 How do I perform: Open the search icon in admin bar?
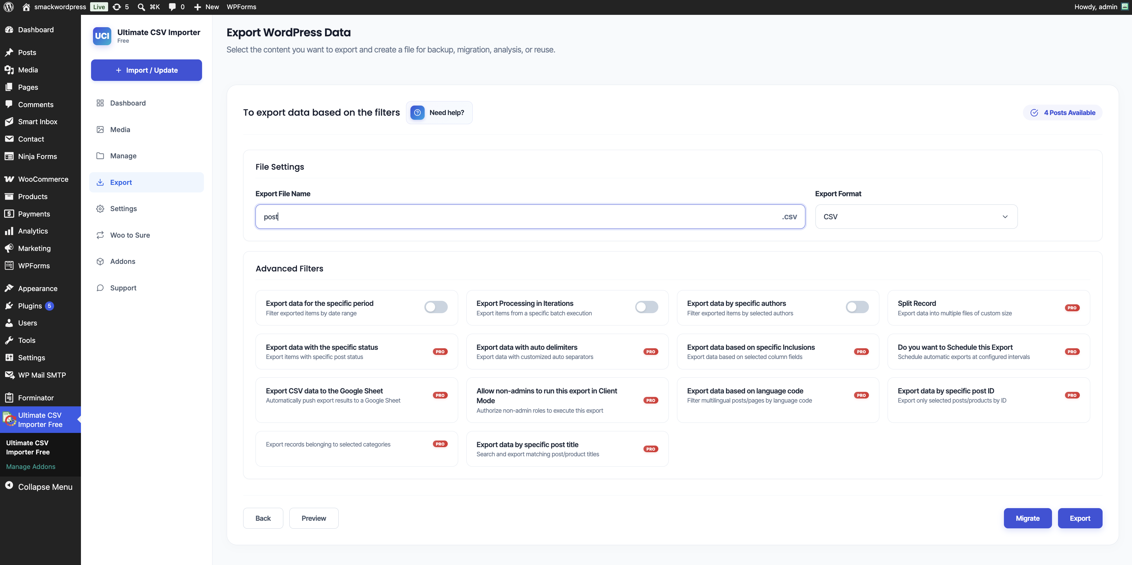pyautogui.click(x=141, y=7)
